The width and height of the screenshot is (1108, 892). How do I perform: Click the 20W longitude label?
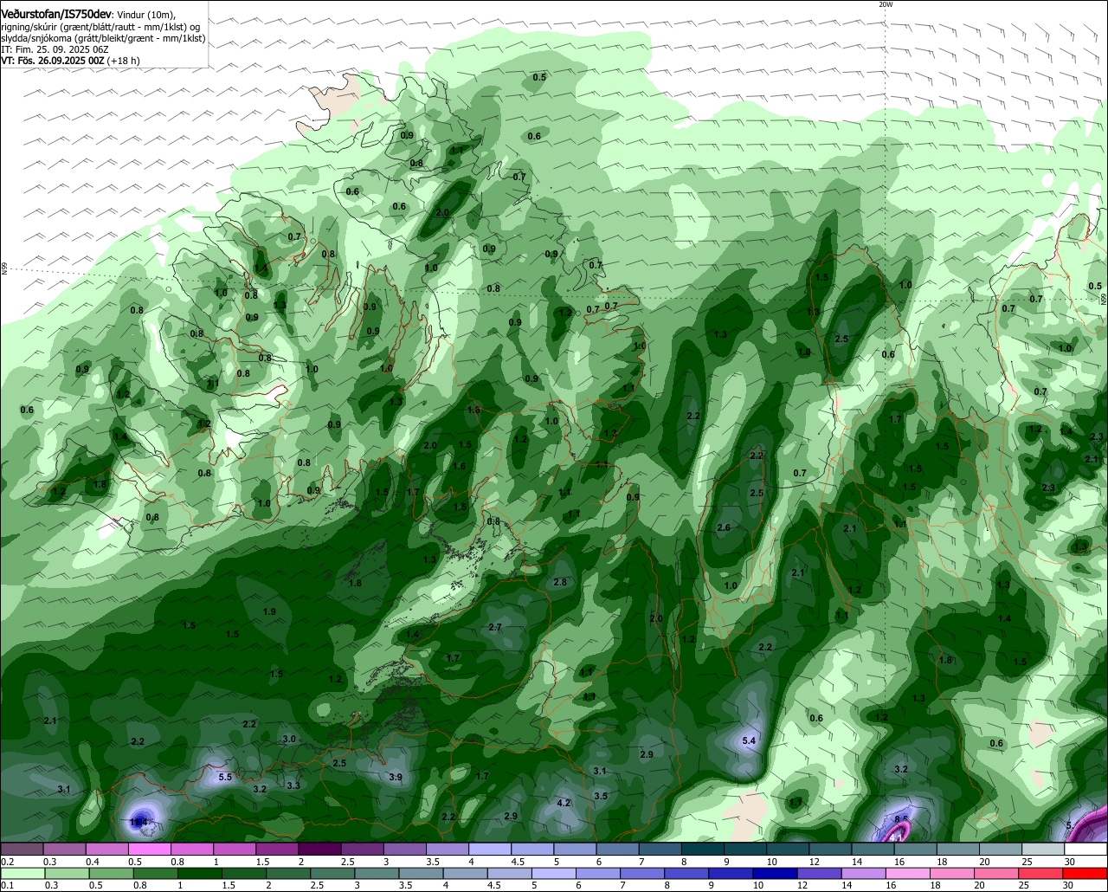(x=885, y=4)
